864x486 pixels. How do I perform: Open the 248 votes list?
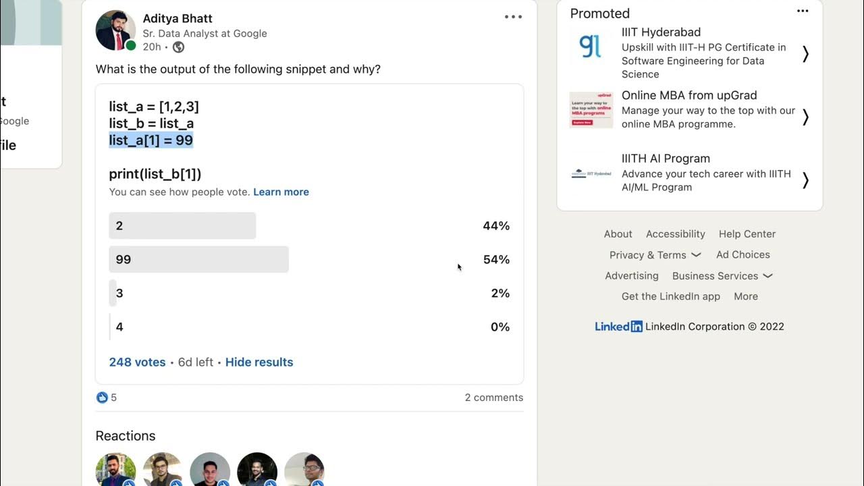[x=137, y=362]
